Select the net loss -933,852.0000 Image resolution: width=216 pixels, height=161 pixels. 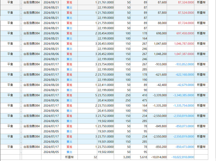(x=185, y=64)
